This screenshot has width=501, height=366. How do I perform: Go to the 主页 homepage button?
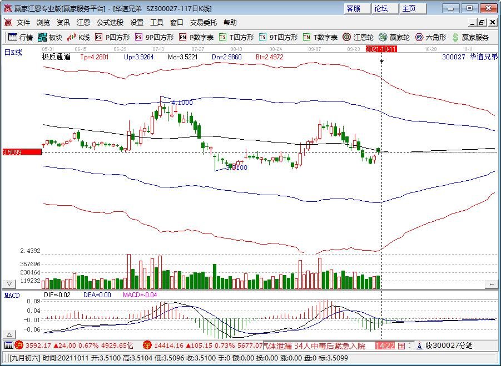(x=409, y=8)
